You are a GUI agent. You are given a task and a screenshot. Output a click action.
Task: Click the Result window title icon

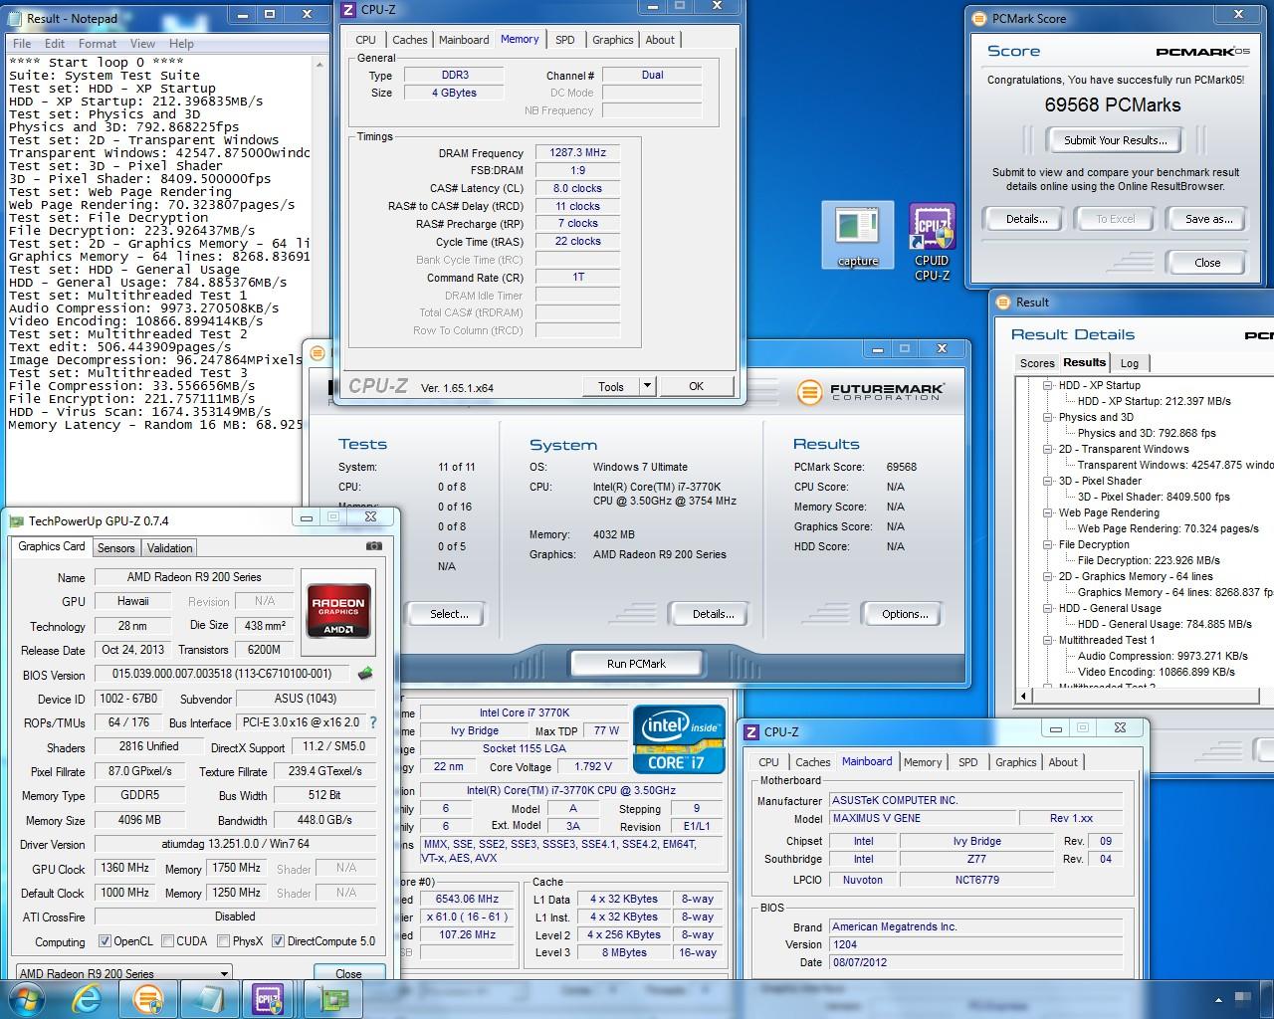click(1002, 303)
